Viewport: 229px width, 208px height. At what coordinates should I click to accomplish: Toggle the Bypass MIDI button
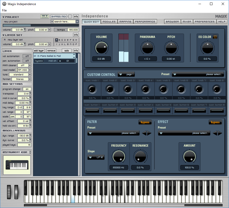coord(59,16)
